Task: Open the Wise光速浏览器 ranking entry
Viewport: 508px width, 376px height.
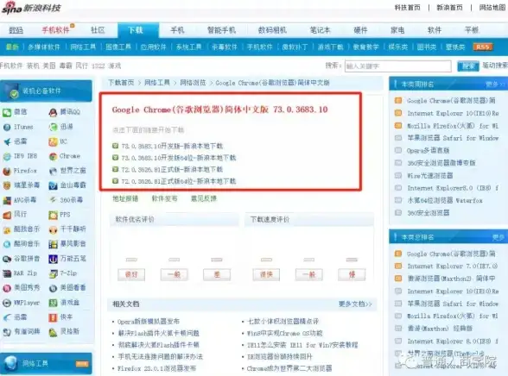Action: 430,176
